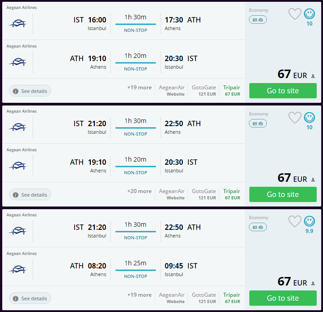Click the second flight's smiley score icon
The image size is (323, 312).
(x=310, y=118)
